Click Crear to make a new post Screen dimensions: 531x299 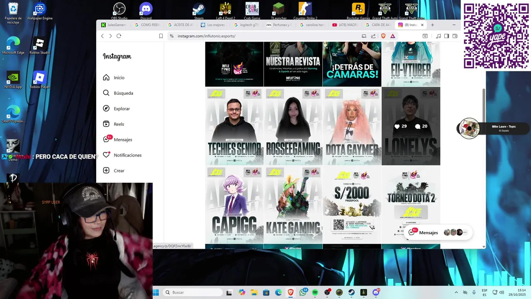pos(113,170)
